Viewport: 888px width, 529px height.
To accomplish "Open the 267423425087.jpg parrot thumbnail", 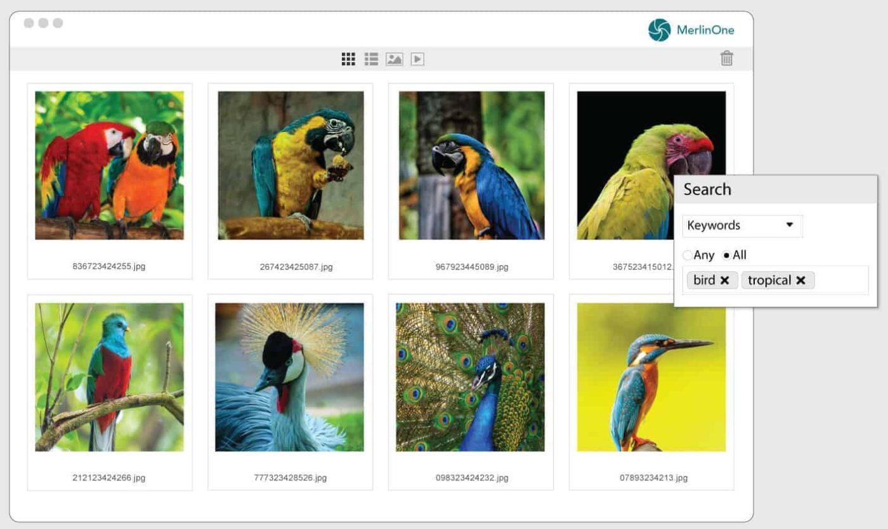I will tap(291, 165).
